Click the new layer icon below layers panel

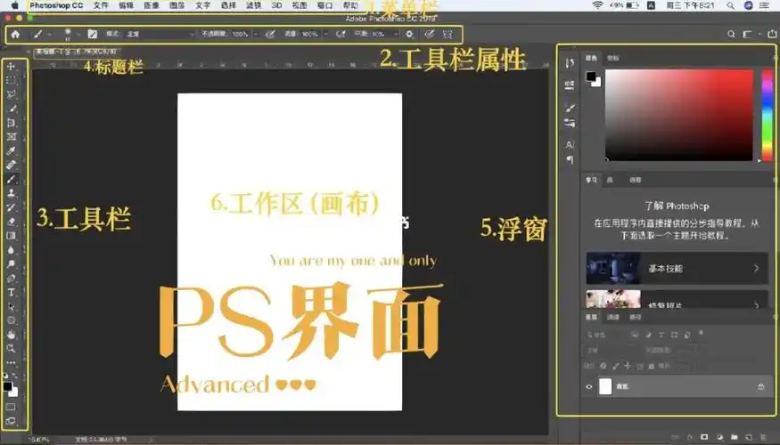[x=749, y=437]
